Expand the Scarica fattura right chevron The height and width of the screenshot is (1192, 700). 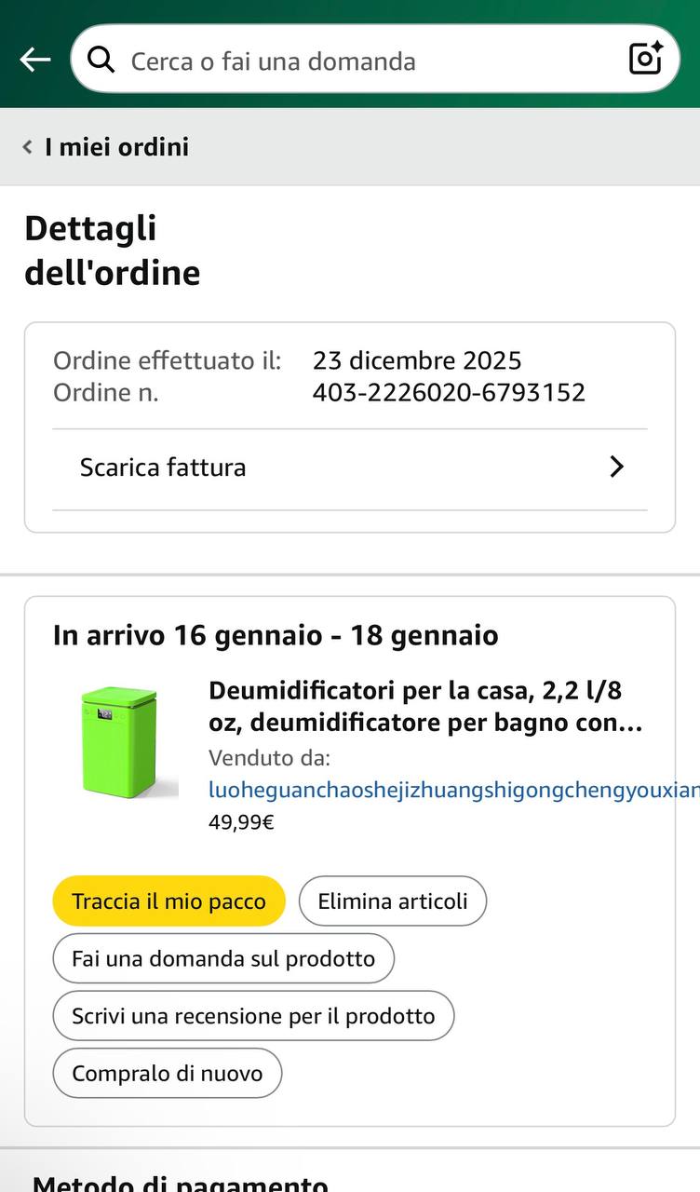(616, 467)
